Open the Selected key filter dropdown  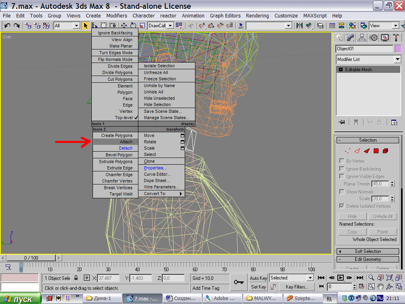(310, 278)
